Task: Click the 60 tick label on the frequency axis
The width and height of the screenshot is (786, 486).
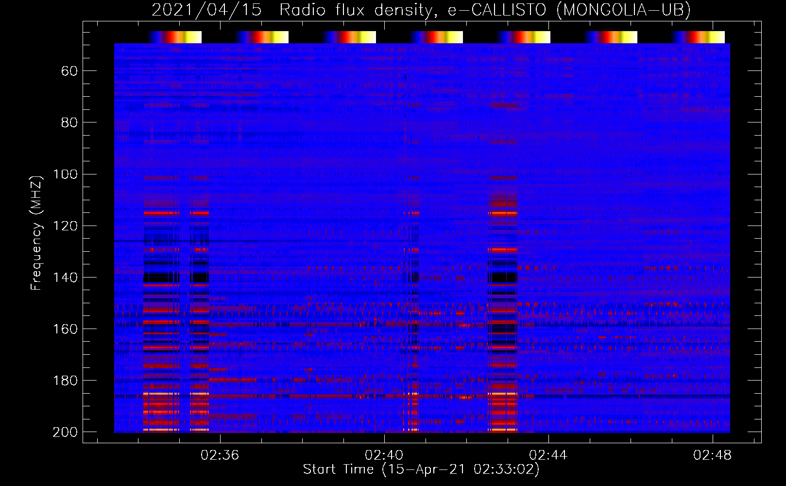Action: pyautogui.click(x=69, y=71)
